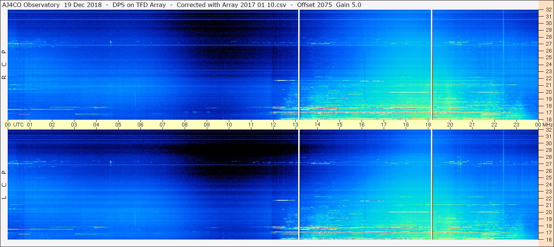Select the 22 hour mark on time axis
The image size is (554, 247).
pyautogui.click(x=494, y=125)
